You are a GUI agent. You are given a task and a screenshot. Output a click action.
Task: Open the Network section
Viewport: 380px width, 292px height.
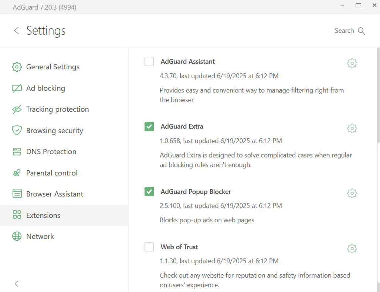pos(64,236)
